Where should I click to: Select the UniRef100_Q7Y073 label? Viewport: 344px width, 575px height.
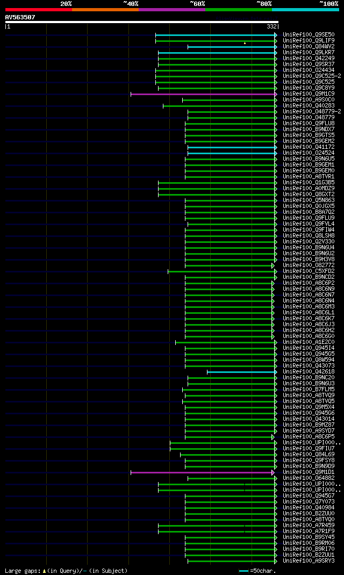(309, 502)
